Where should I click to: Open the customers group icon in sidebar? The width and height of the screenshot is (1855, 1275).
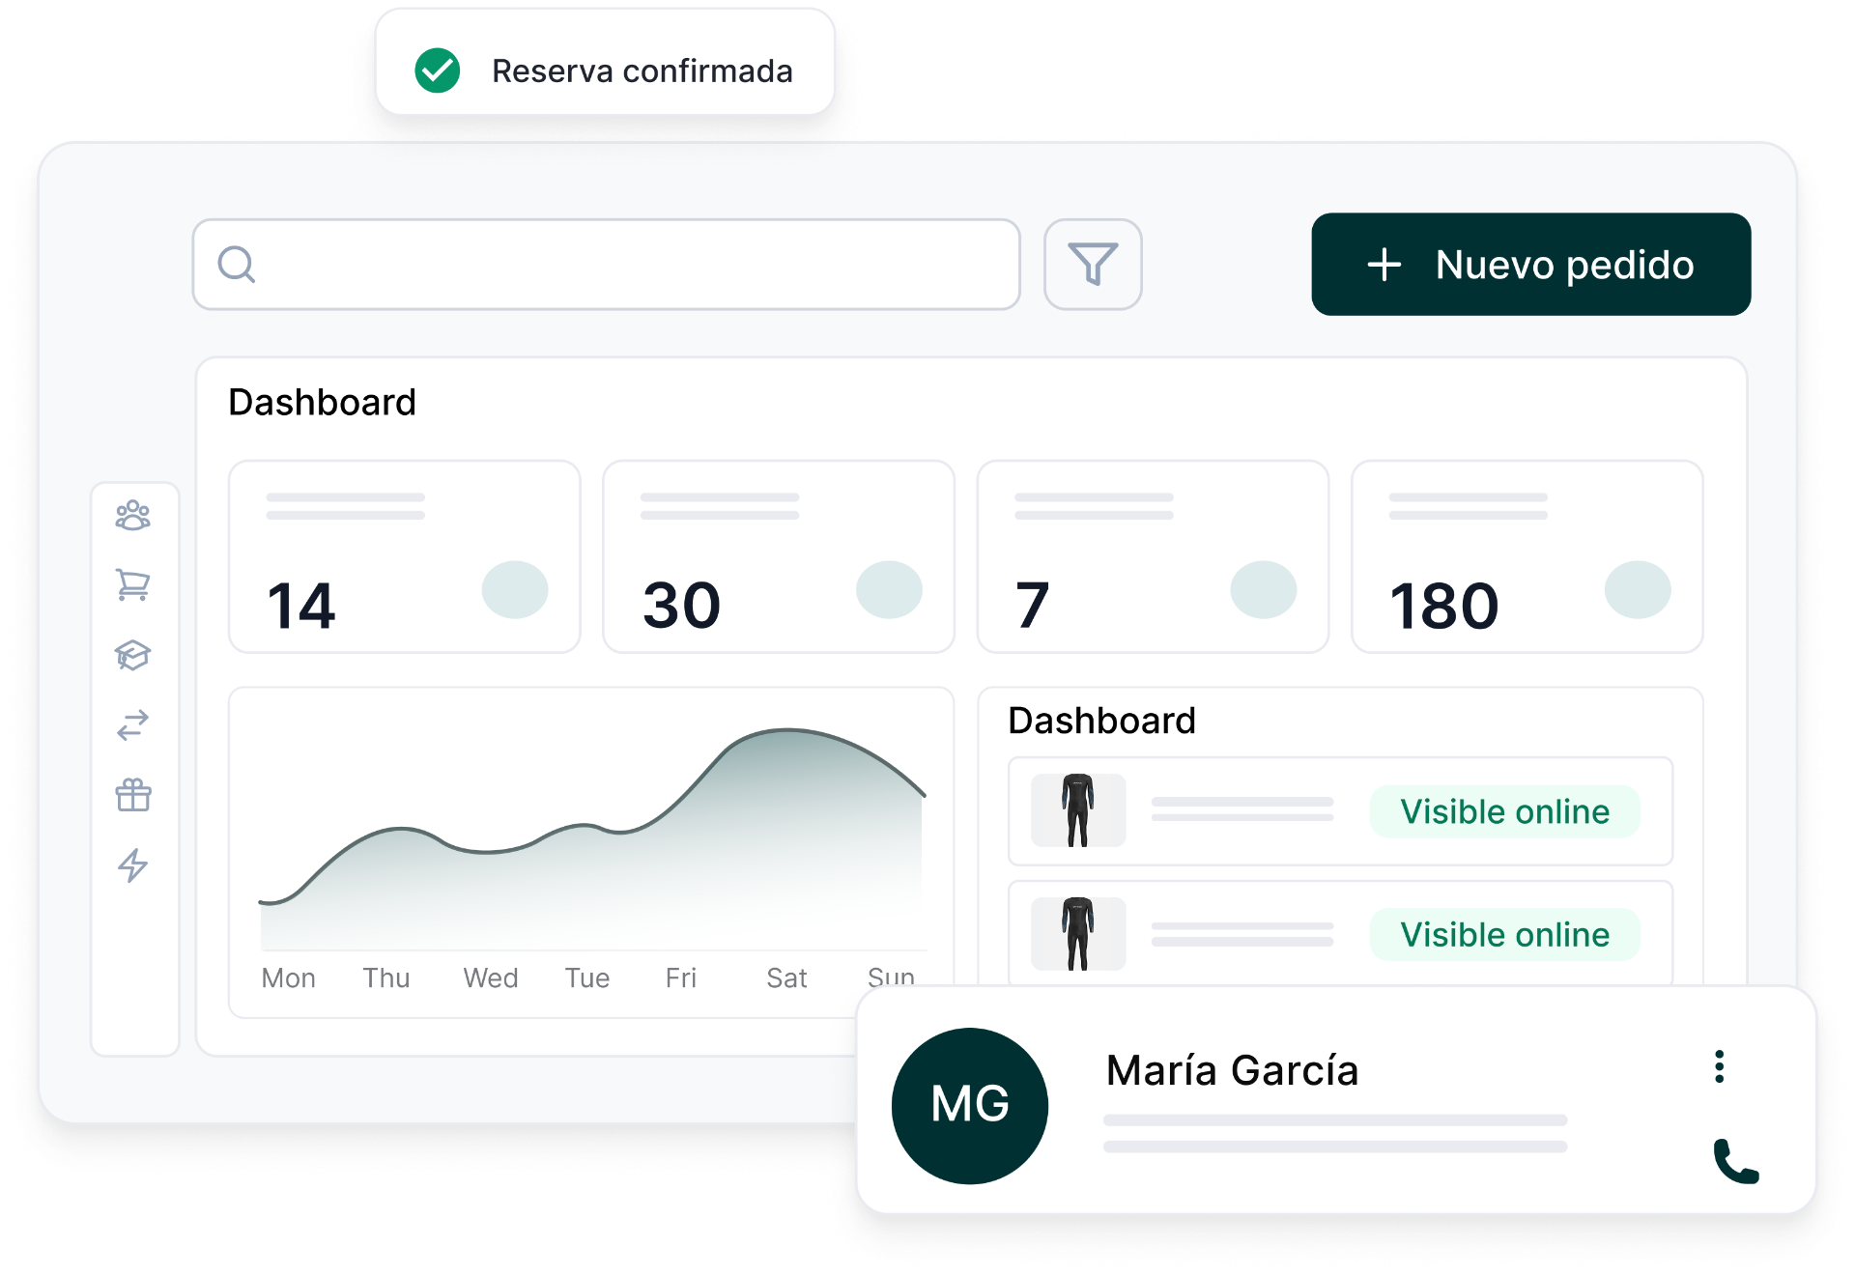point(133,516)
